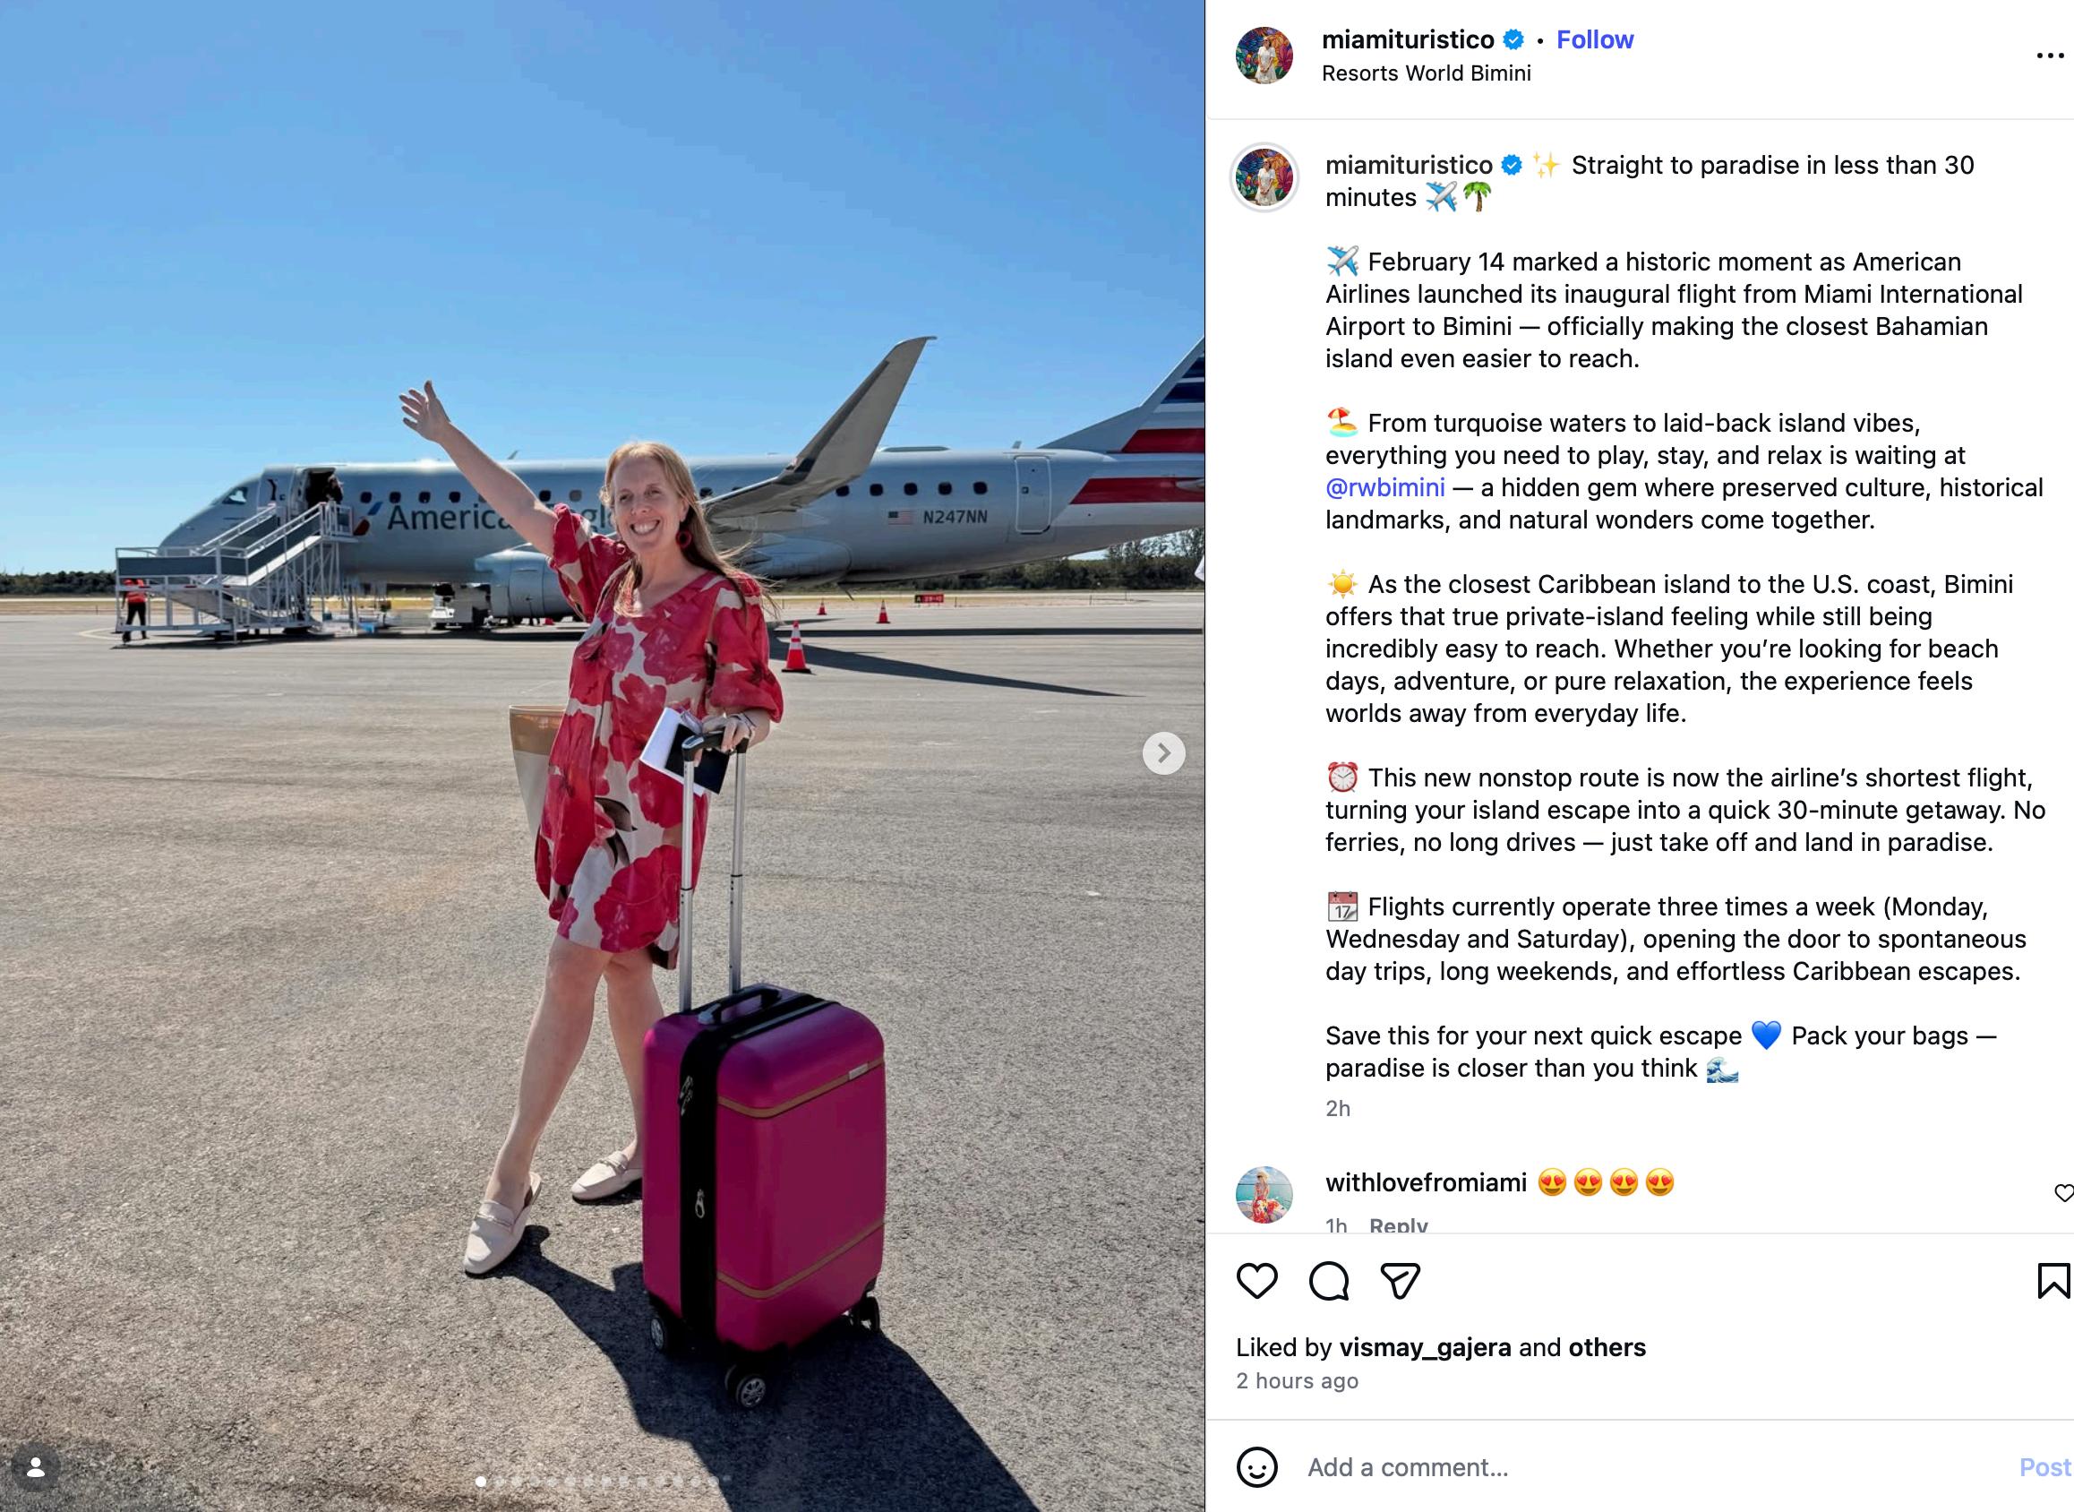
Task: Open the emoji picker smiley icon
Action: 1257,1467
